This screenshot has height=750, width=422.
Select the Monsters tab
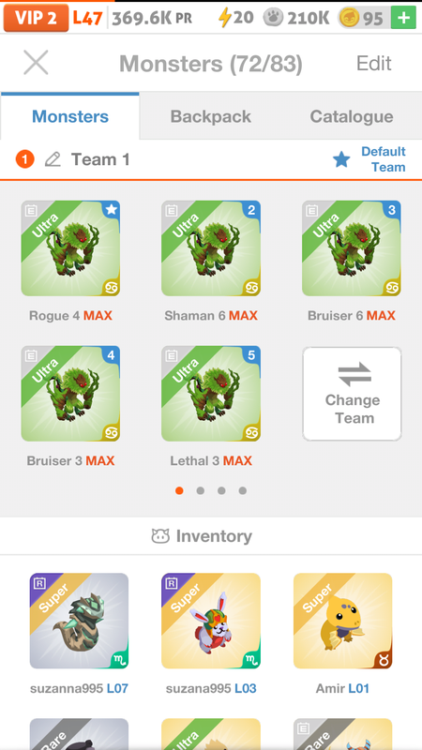tap(70, 116)
